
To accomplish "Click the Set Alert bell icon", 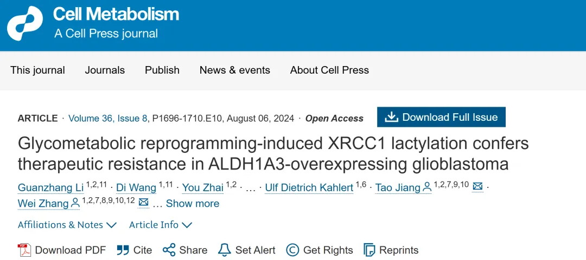I will [x=224, y=250].
